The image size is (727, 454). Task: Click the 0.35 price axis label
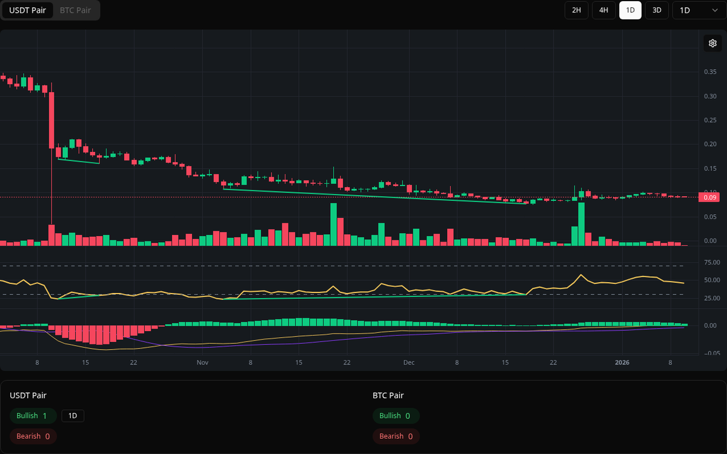pos(711,72)
